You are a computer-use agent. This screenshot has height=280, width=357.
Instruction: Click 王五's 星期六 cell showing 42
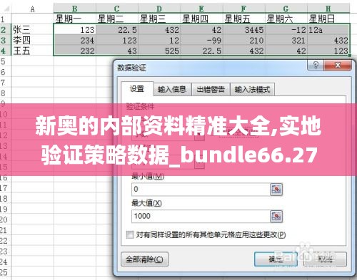click(x=286, y=51)
